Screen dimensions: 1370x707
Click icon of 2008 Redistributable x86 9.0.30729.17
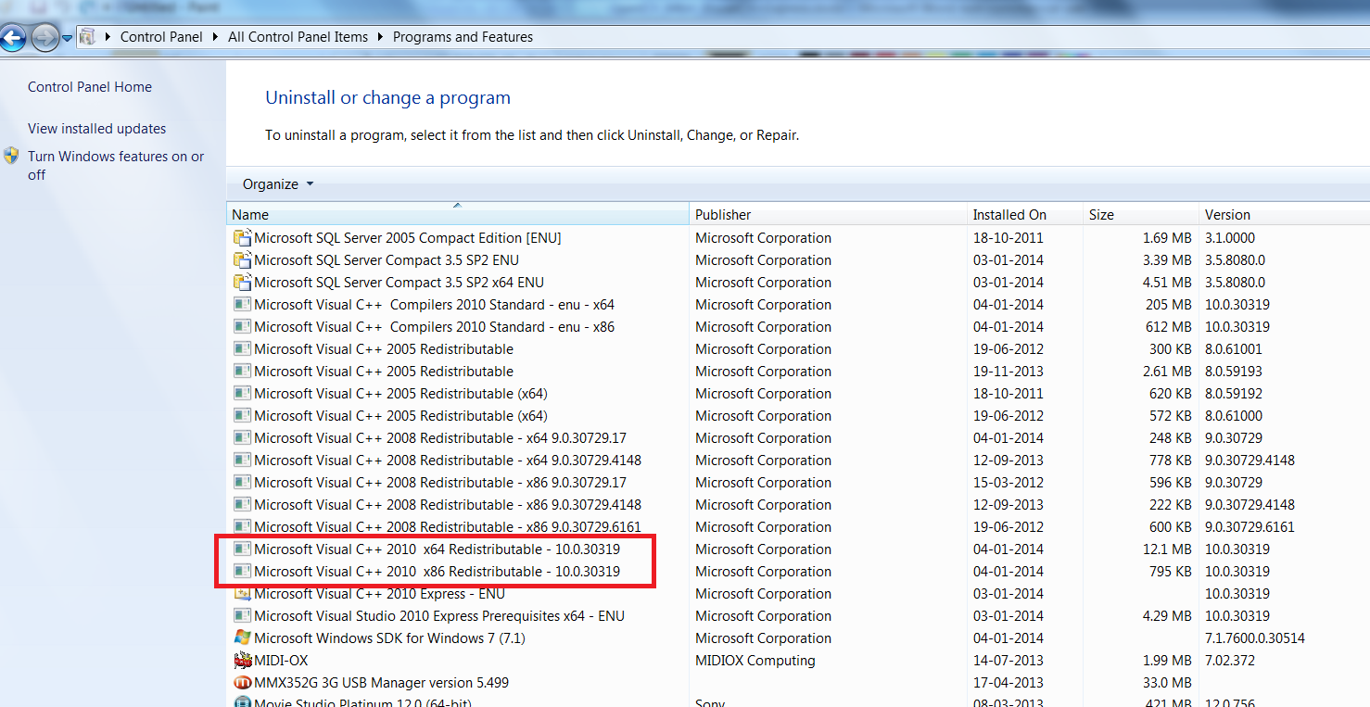(x=242, y=483)
